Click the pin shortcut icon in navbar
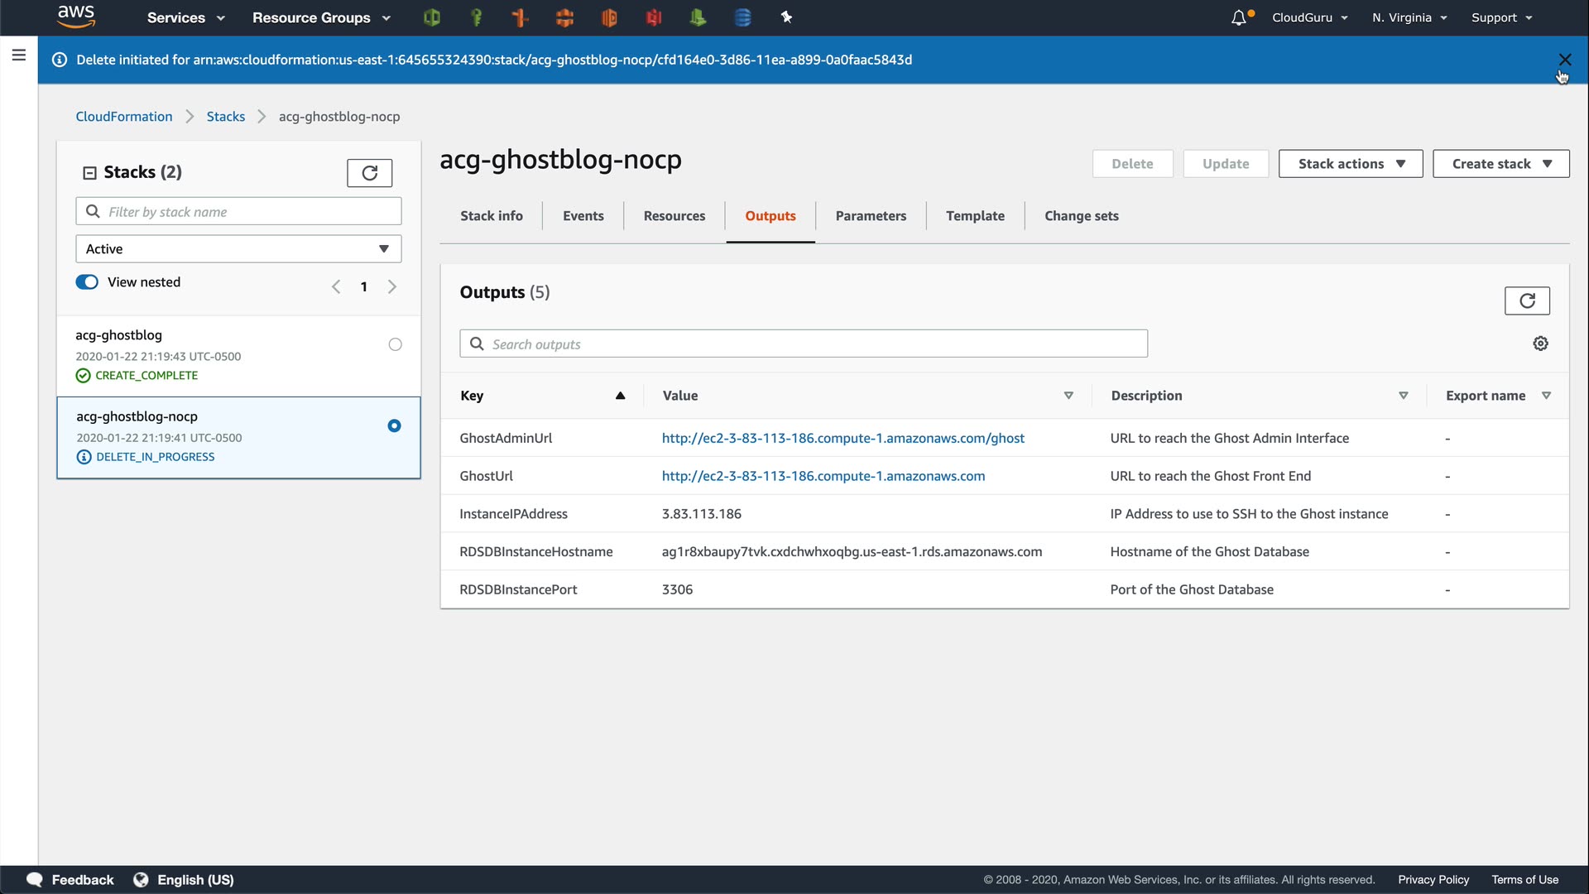Screen dimensions: 1589x894 click(786, 17)
